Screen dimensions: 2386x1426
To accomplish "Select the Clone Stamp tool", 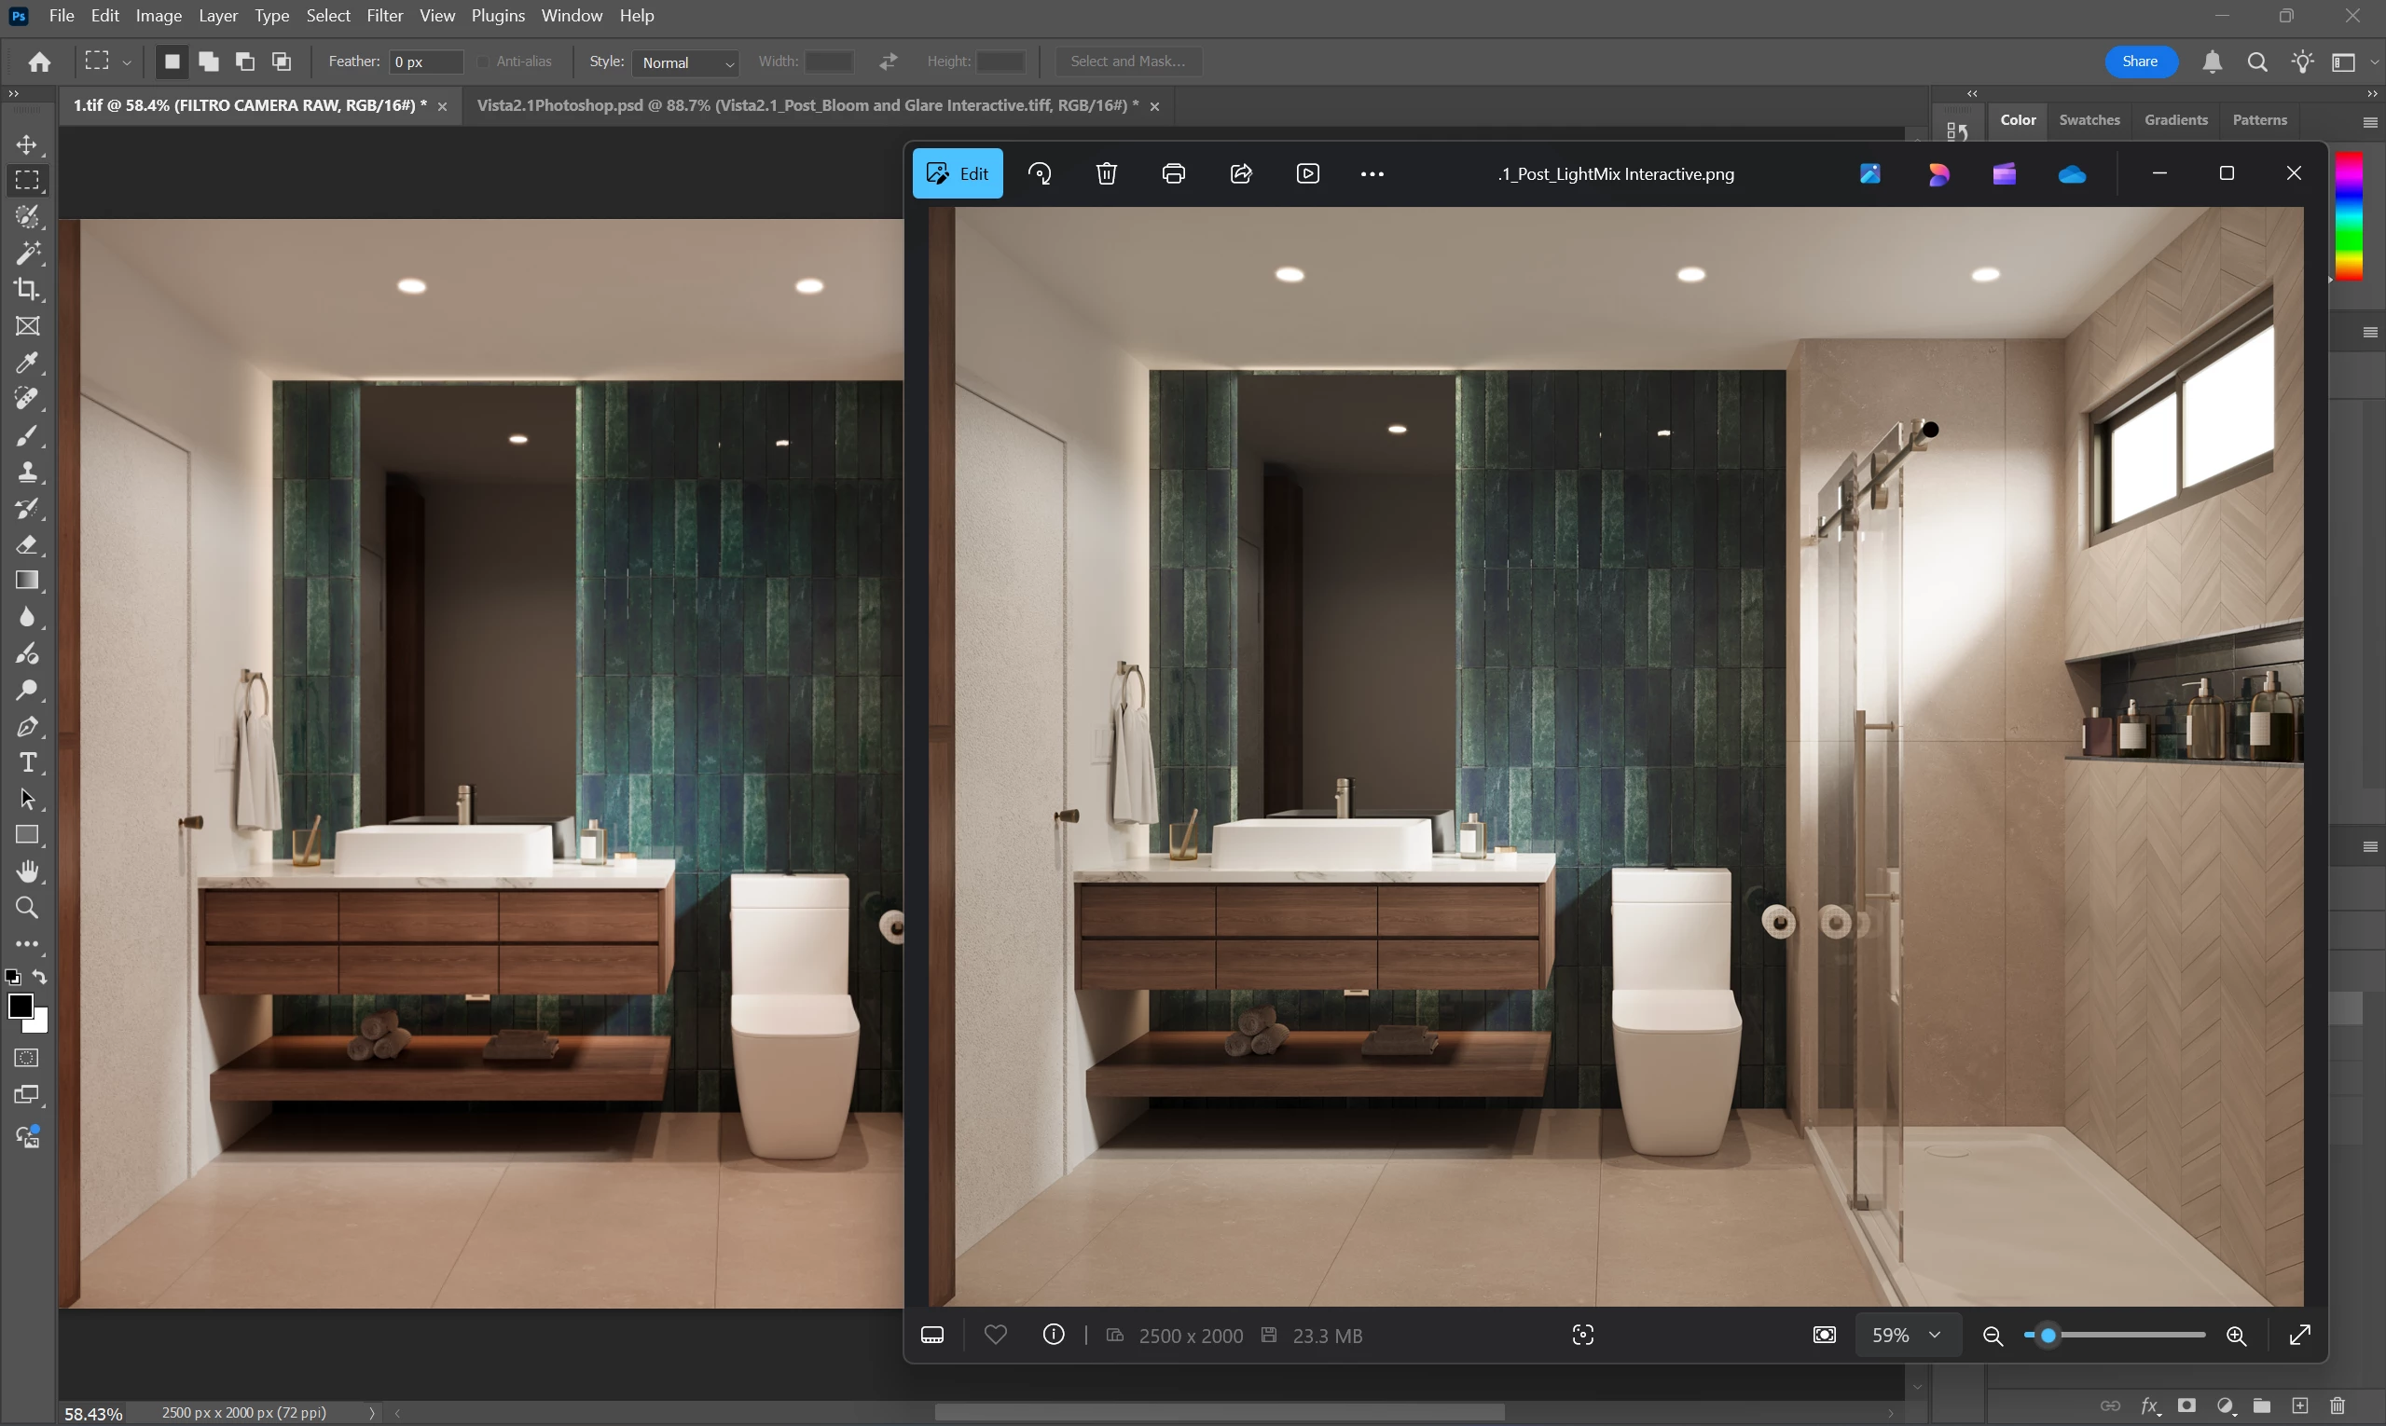I will point(27,472).
